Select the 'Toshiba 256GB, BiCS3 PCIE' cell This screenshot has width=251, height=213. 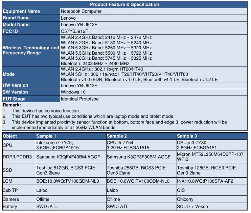point(142,170)
